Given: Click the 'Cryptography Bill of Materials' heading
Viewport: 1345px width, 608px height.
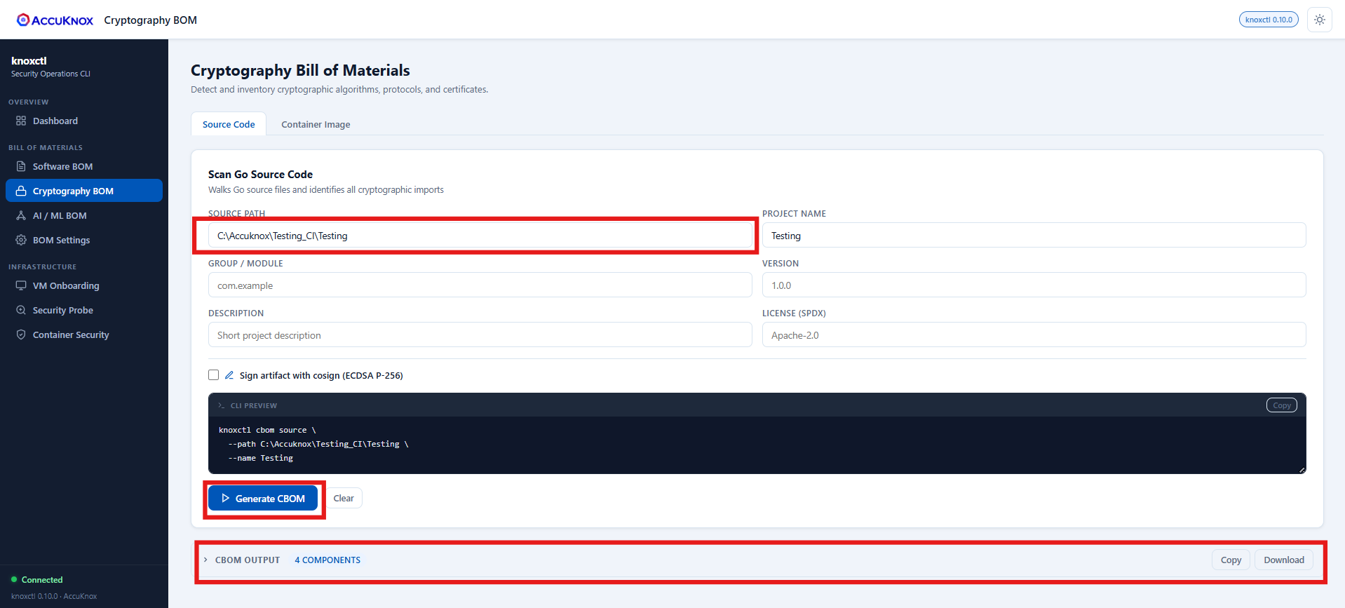Looking at the screenshot, I should 300,70.
